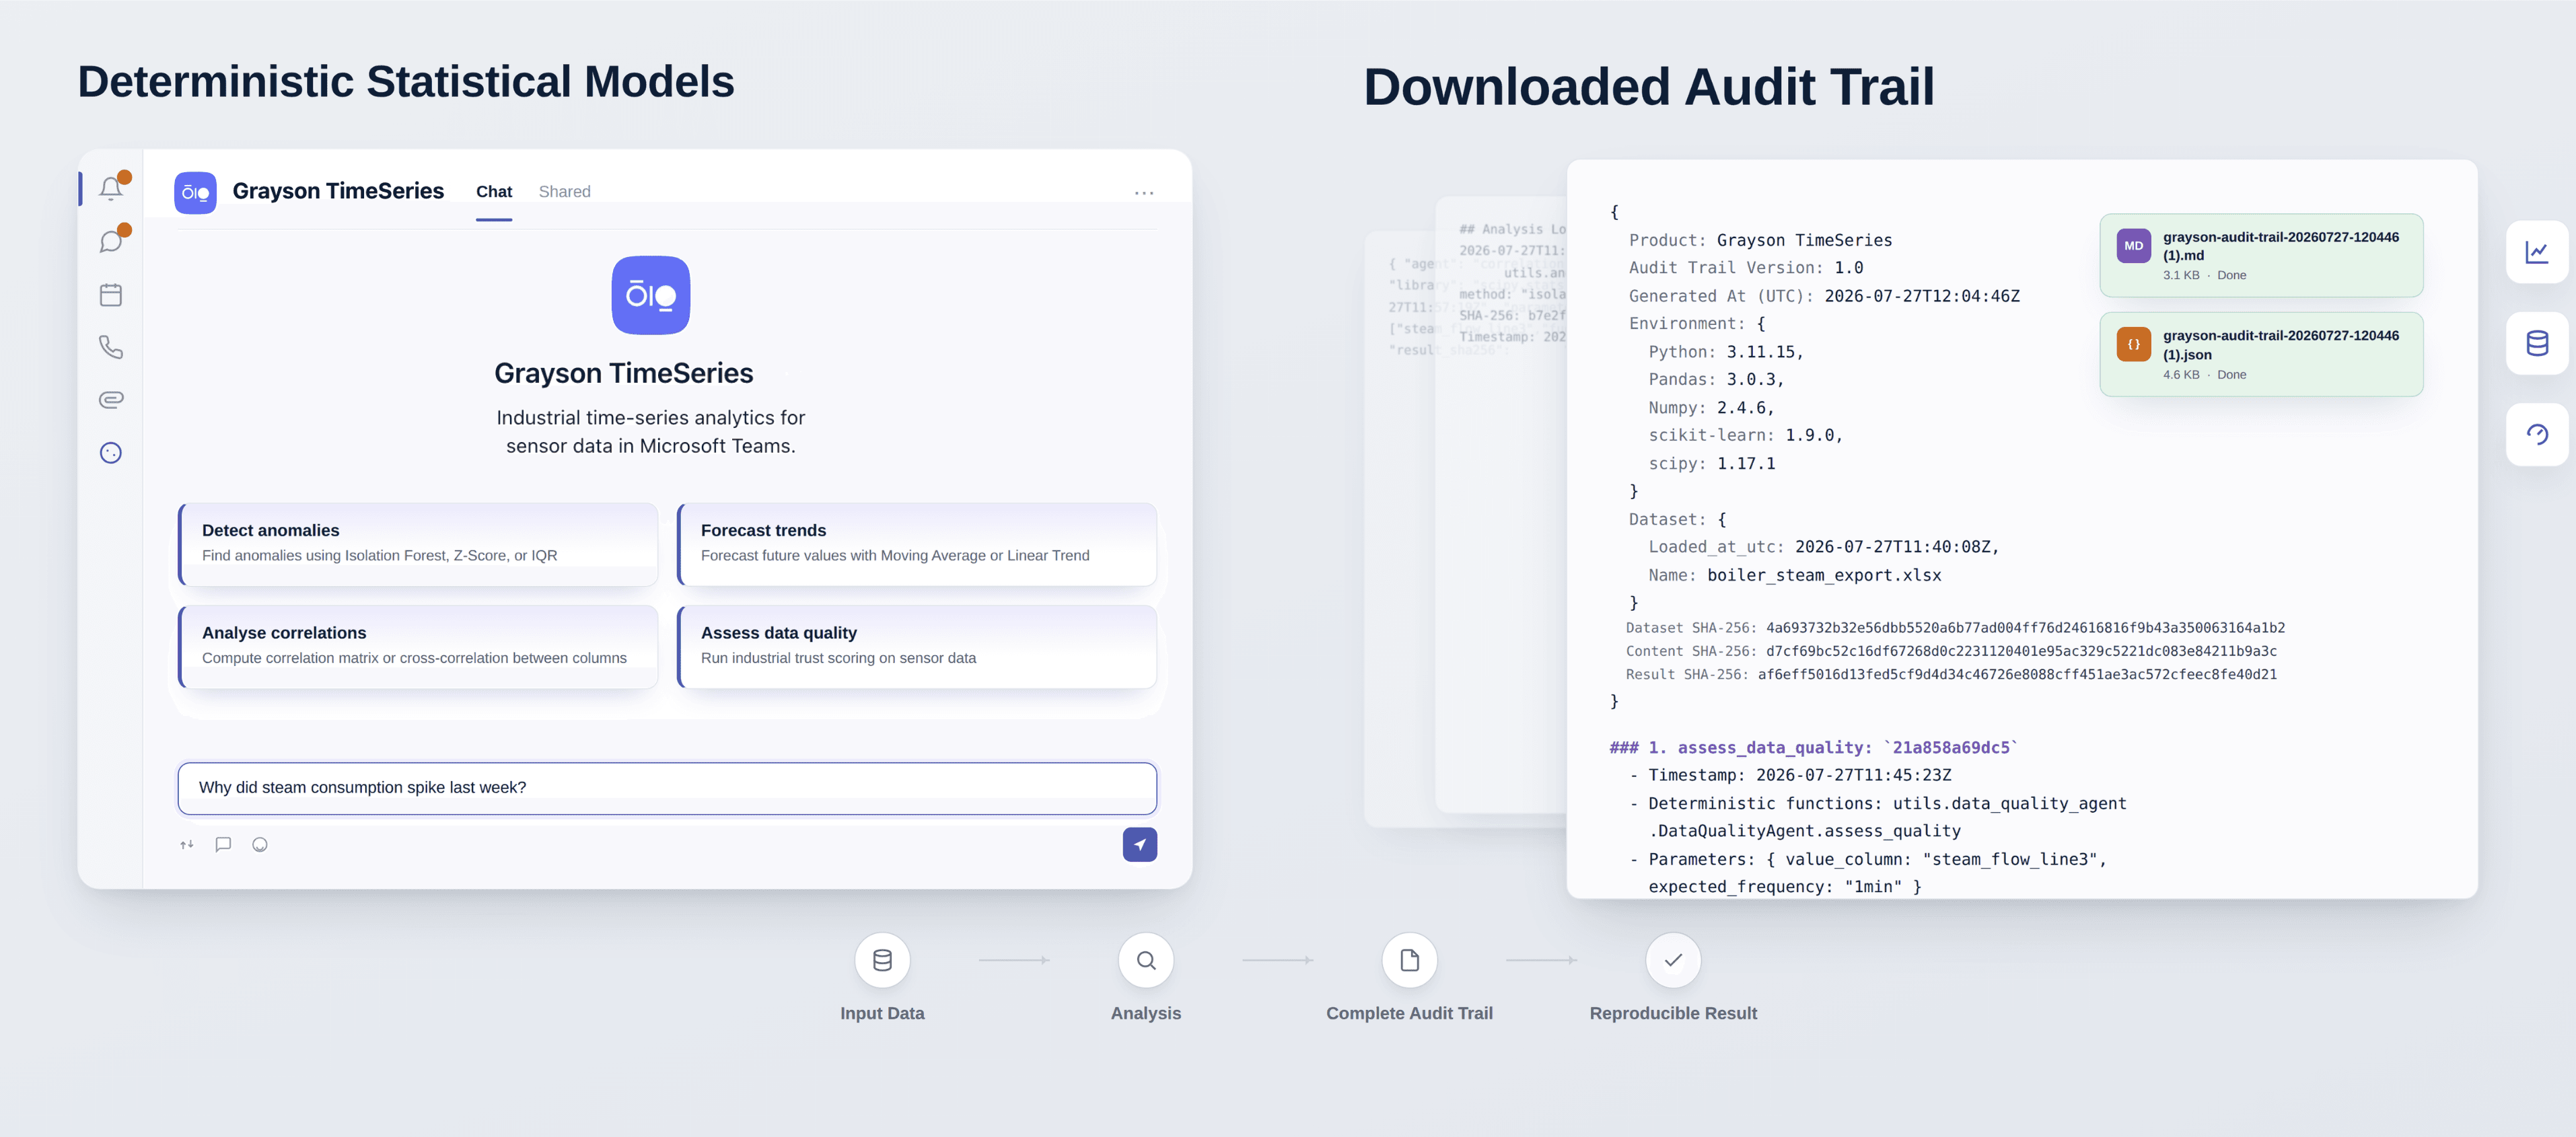Click the 'scikit-learn: 1.9.0' version line
2576x1137 pixels.
1745,436
